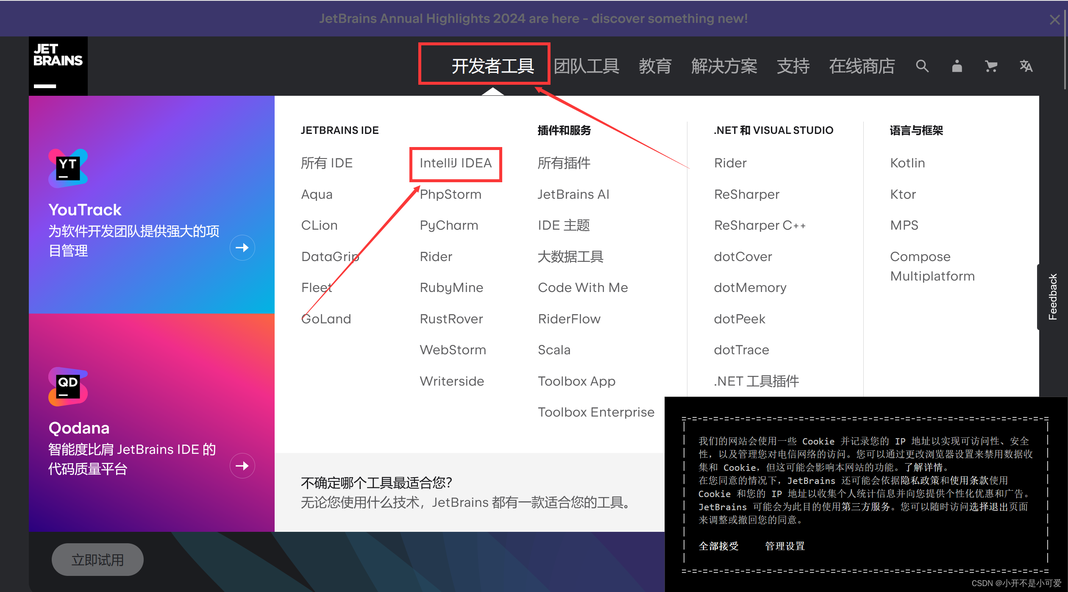This screenshot has height=592, width=1068.
Task: Accept all cookies with 全部接受
Action: [x=718, y=546]
